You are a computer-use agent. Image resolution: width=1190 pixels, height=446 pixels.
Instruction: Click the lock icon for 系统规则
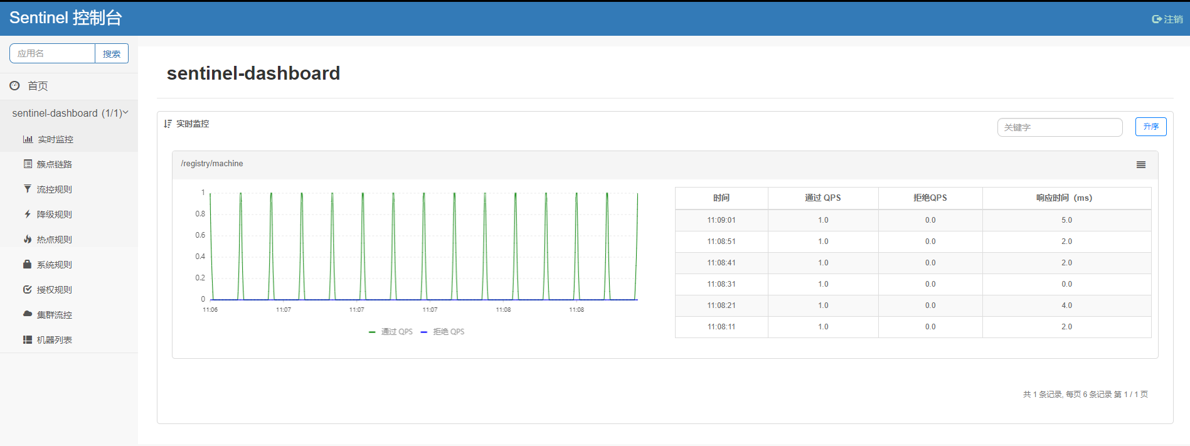pos(28,264)
